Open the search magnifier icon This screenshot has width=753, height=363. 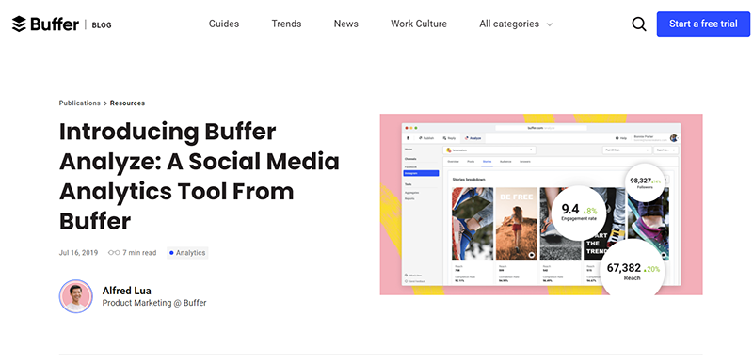point(639,24)
